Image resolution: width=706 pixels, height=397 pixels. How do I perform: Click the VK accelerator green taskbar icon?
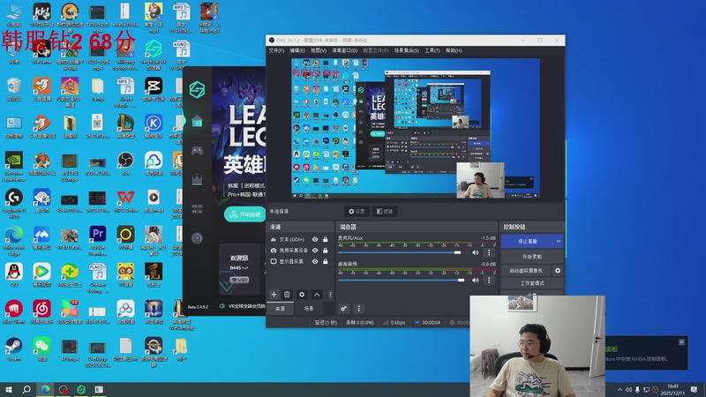click(81, 389)
